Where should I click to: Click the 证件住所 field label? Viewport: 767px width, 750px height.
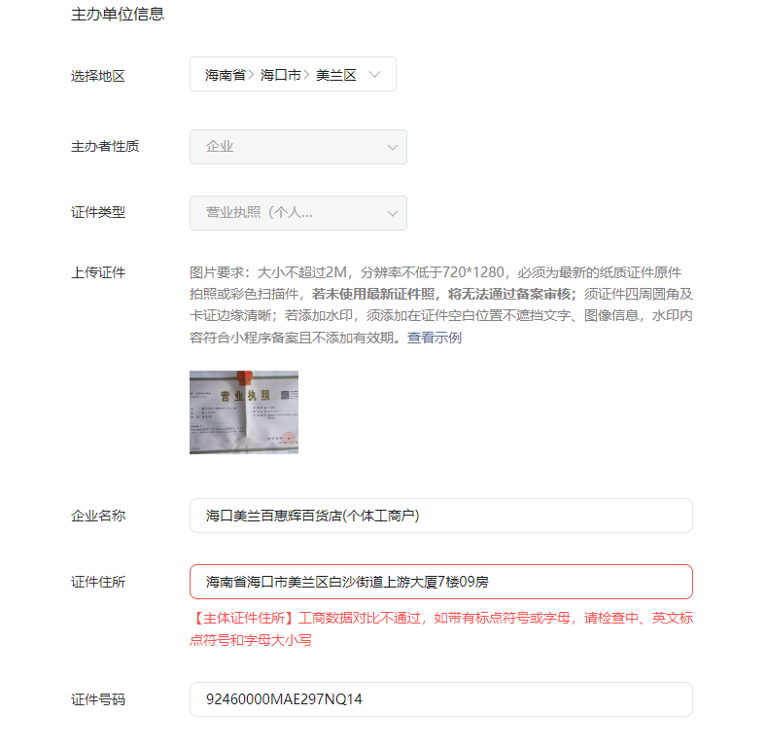(x=98, y=582)
